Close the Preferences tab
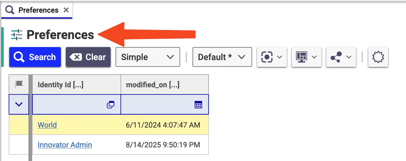 [x=66, y=10]
